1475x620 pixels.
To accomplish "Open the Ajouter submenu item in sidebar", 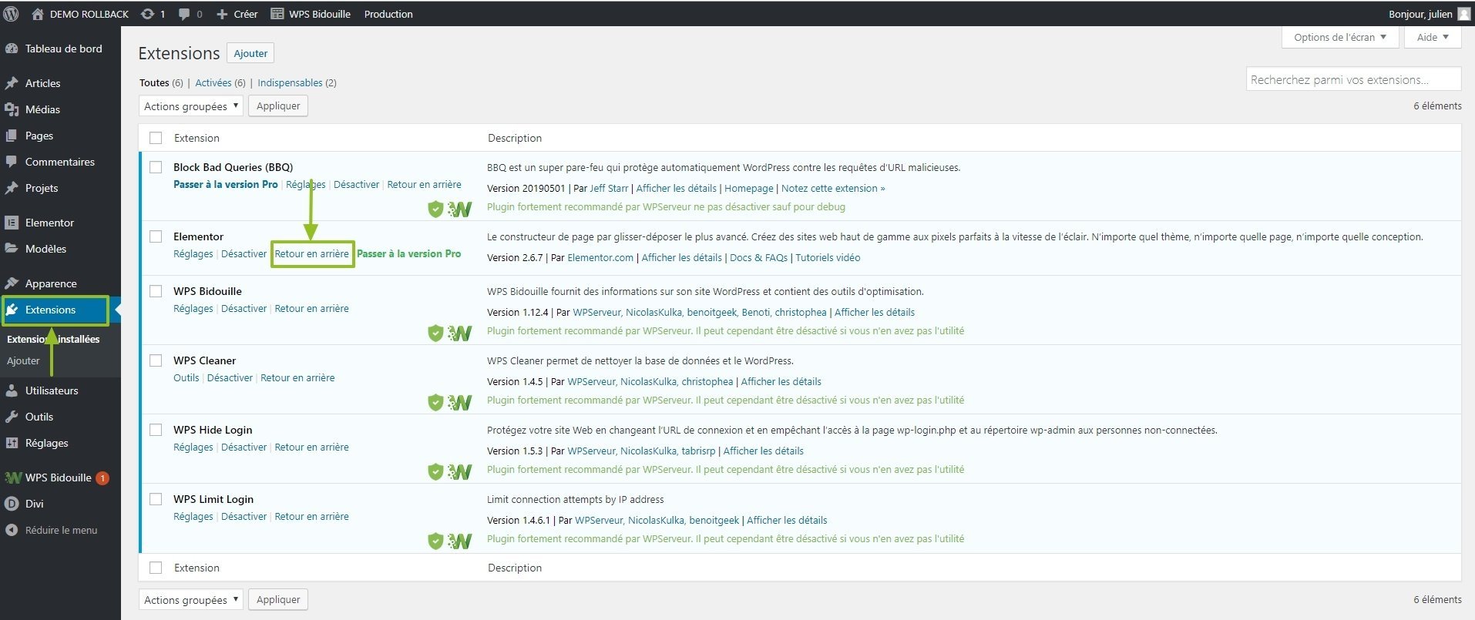I will point(23,360).
